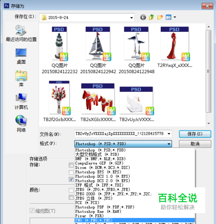
Task: Uncheck the checked third 存储 option checkbox
Action: coord(71,180)
